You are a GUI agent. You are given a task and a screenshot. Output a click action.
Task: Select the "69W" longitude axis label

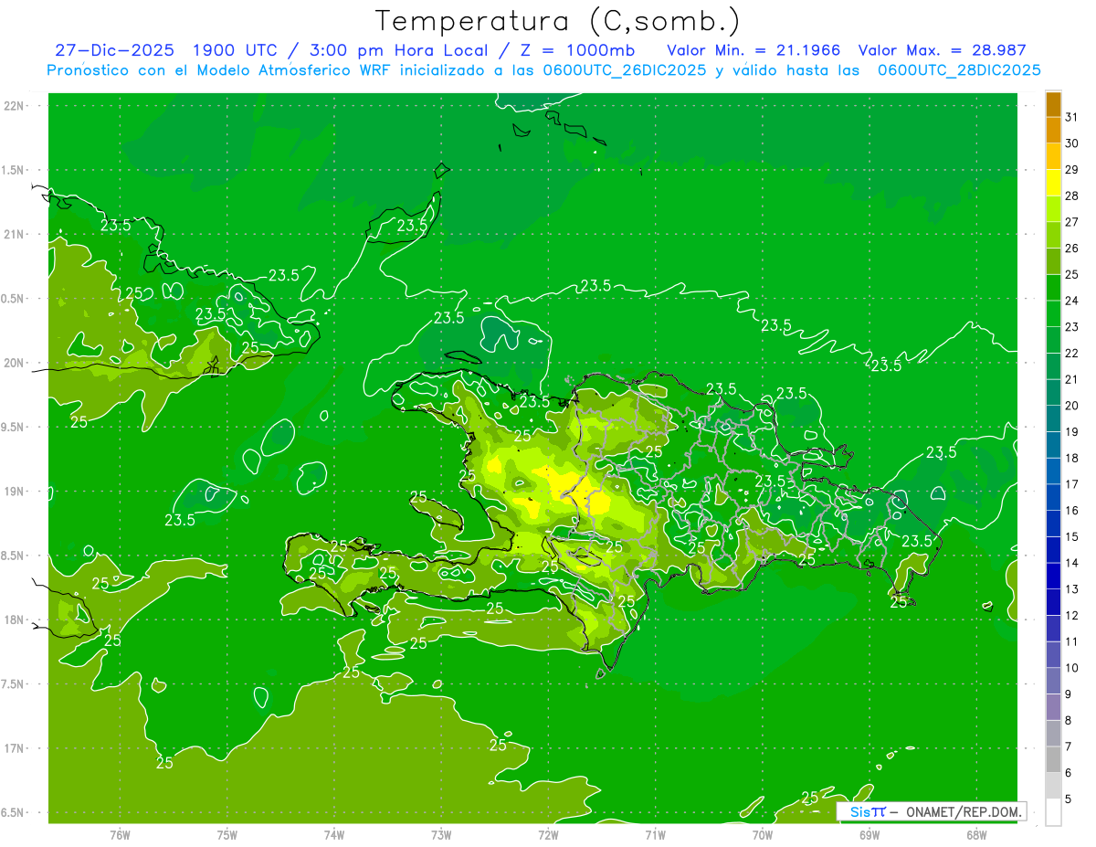[869, 834]
